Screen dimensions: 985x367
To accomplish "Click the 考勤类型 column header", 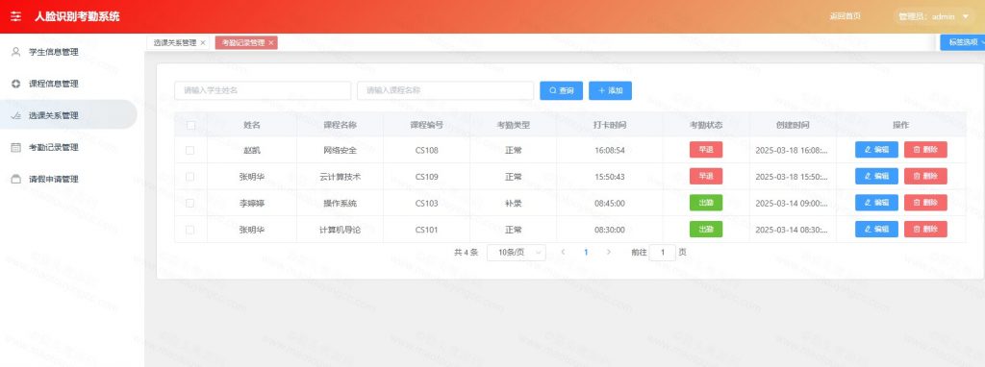I will coord(514,126).
